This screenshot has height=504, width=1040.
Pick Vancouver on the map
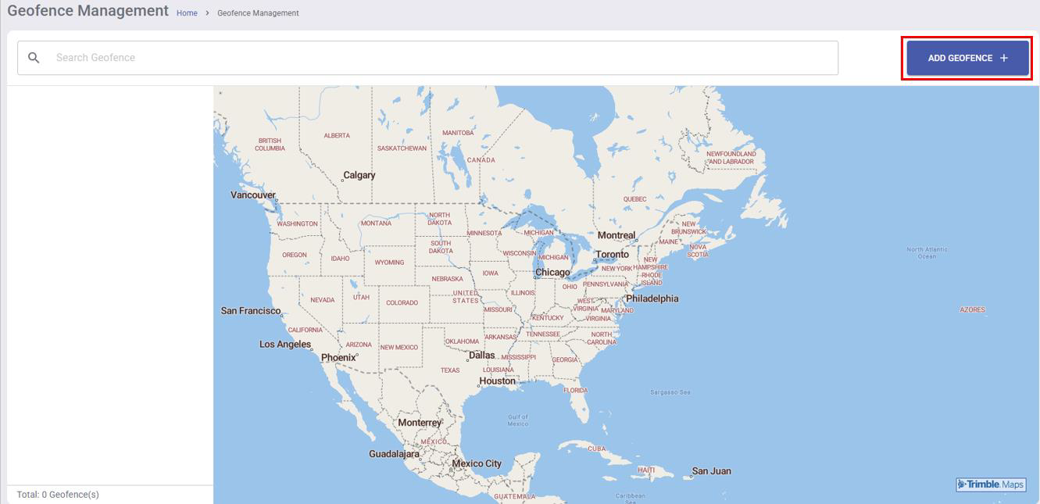click(x=253, y=195)
